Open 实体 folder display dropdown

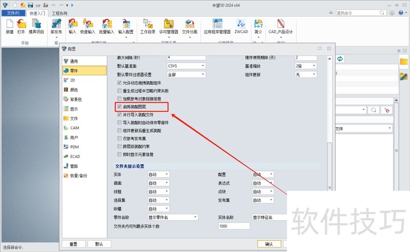point(158,174)
